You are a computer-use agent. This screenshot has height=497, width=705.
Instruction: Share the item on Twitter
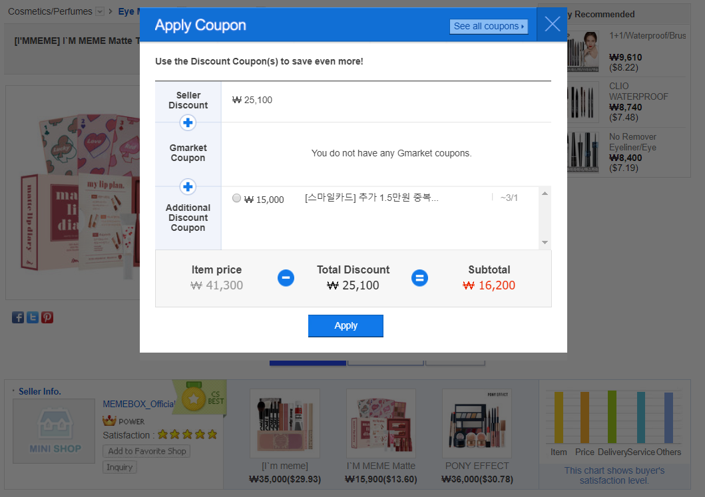coord(33,318)
